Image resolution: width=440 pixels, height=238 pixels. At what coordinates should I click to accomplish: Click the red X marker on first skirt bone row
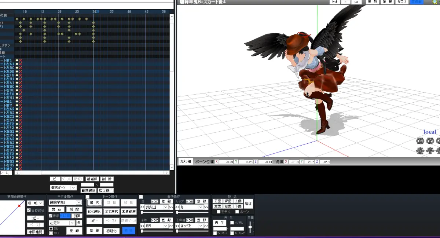click(x=21, y=60)
